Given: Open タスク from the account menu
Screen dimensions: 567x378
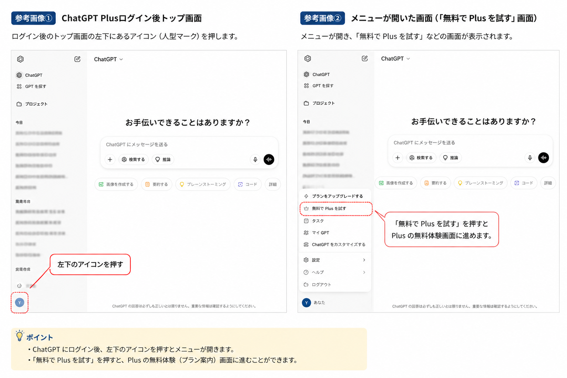Looking at the screenshot, I should click(334, 221).
